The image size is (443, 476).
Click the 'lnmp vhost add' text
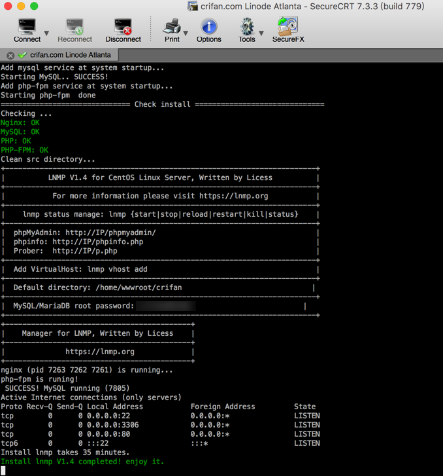[117, 269]
